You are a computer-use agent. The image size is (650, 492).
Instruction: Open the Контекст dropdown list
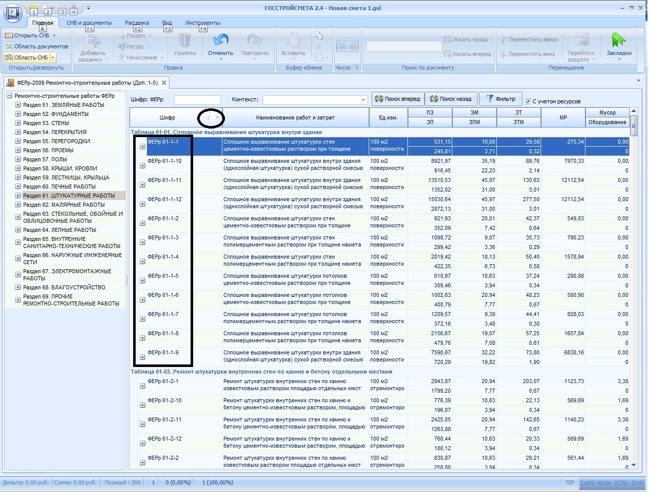pyautogui.click(x=363, y=100)
